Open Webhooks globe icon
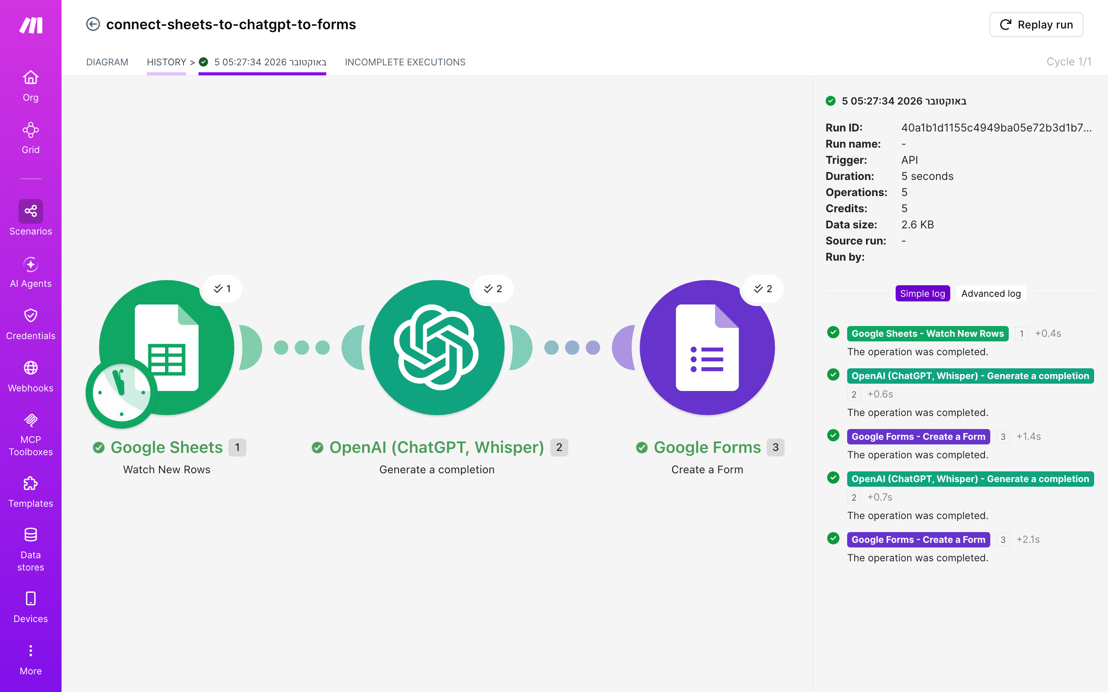Screen dimensions: 1108x692 tap(31, 368)
